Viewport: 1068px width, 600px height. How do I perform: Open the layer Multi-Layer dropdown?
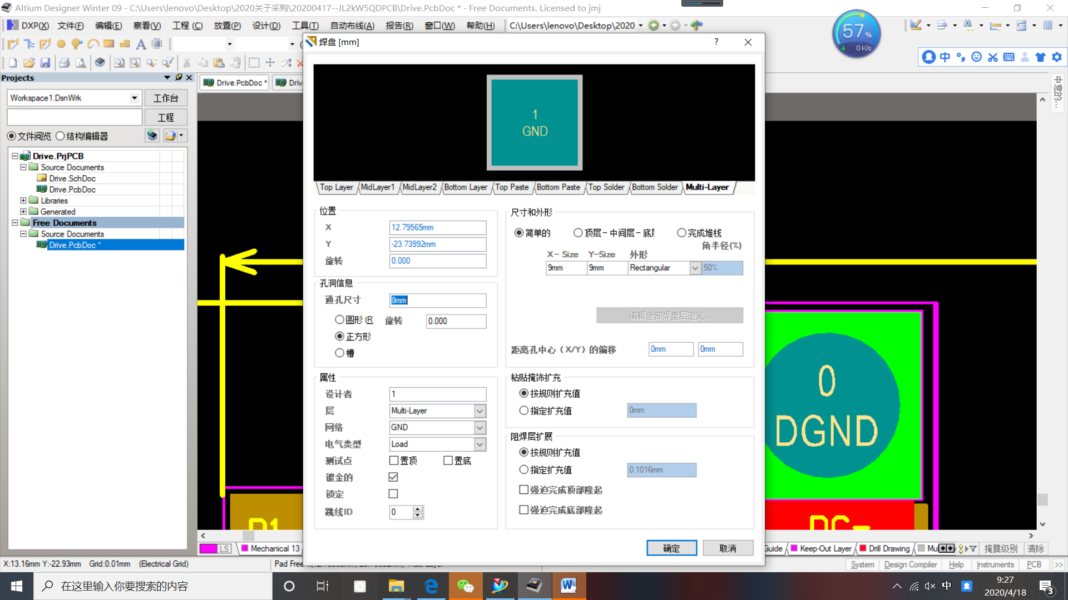[479, 411]
